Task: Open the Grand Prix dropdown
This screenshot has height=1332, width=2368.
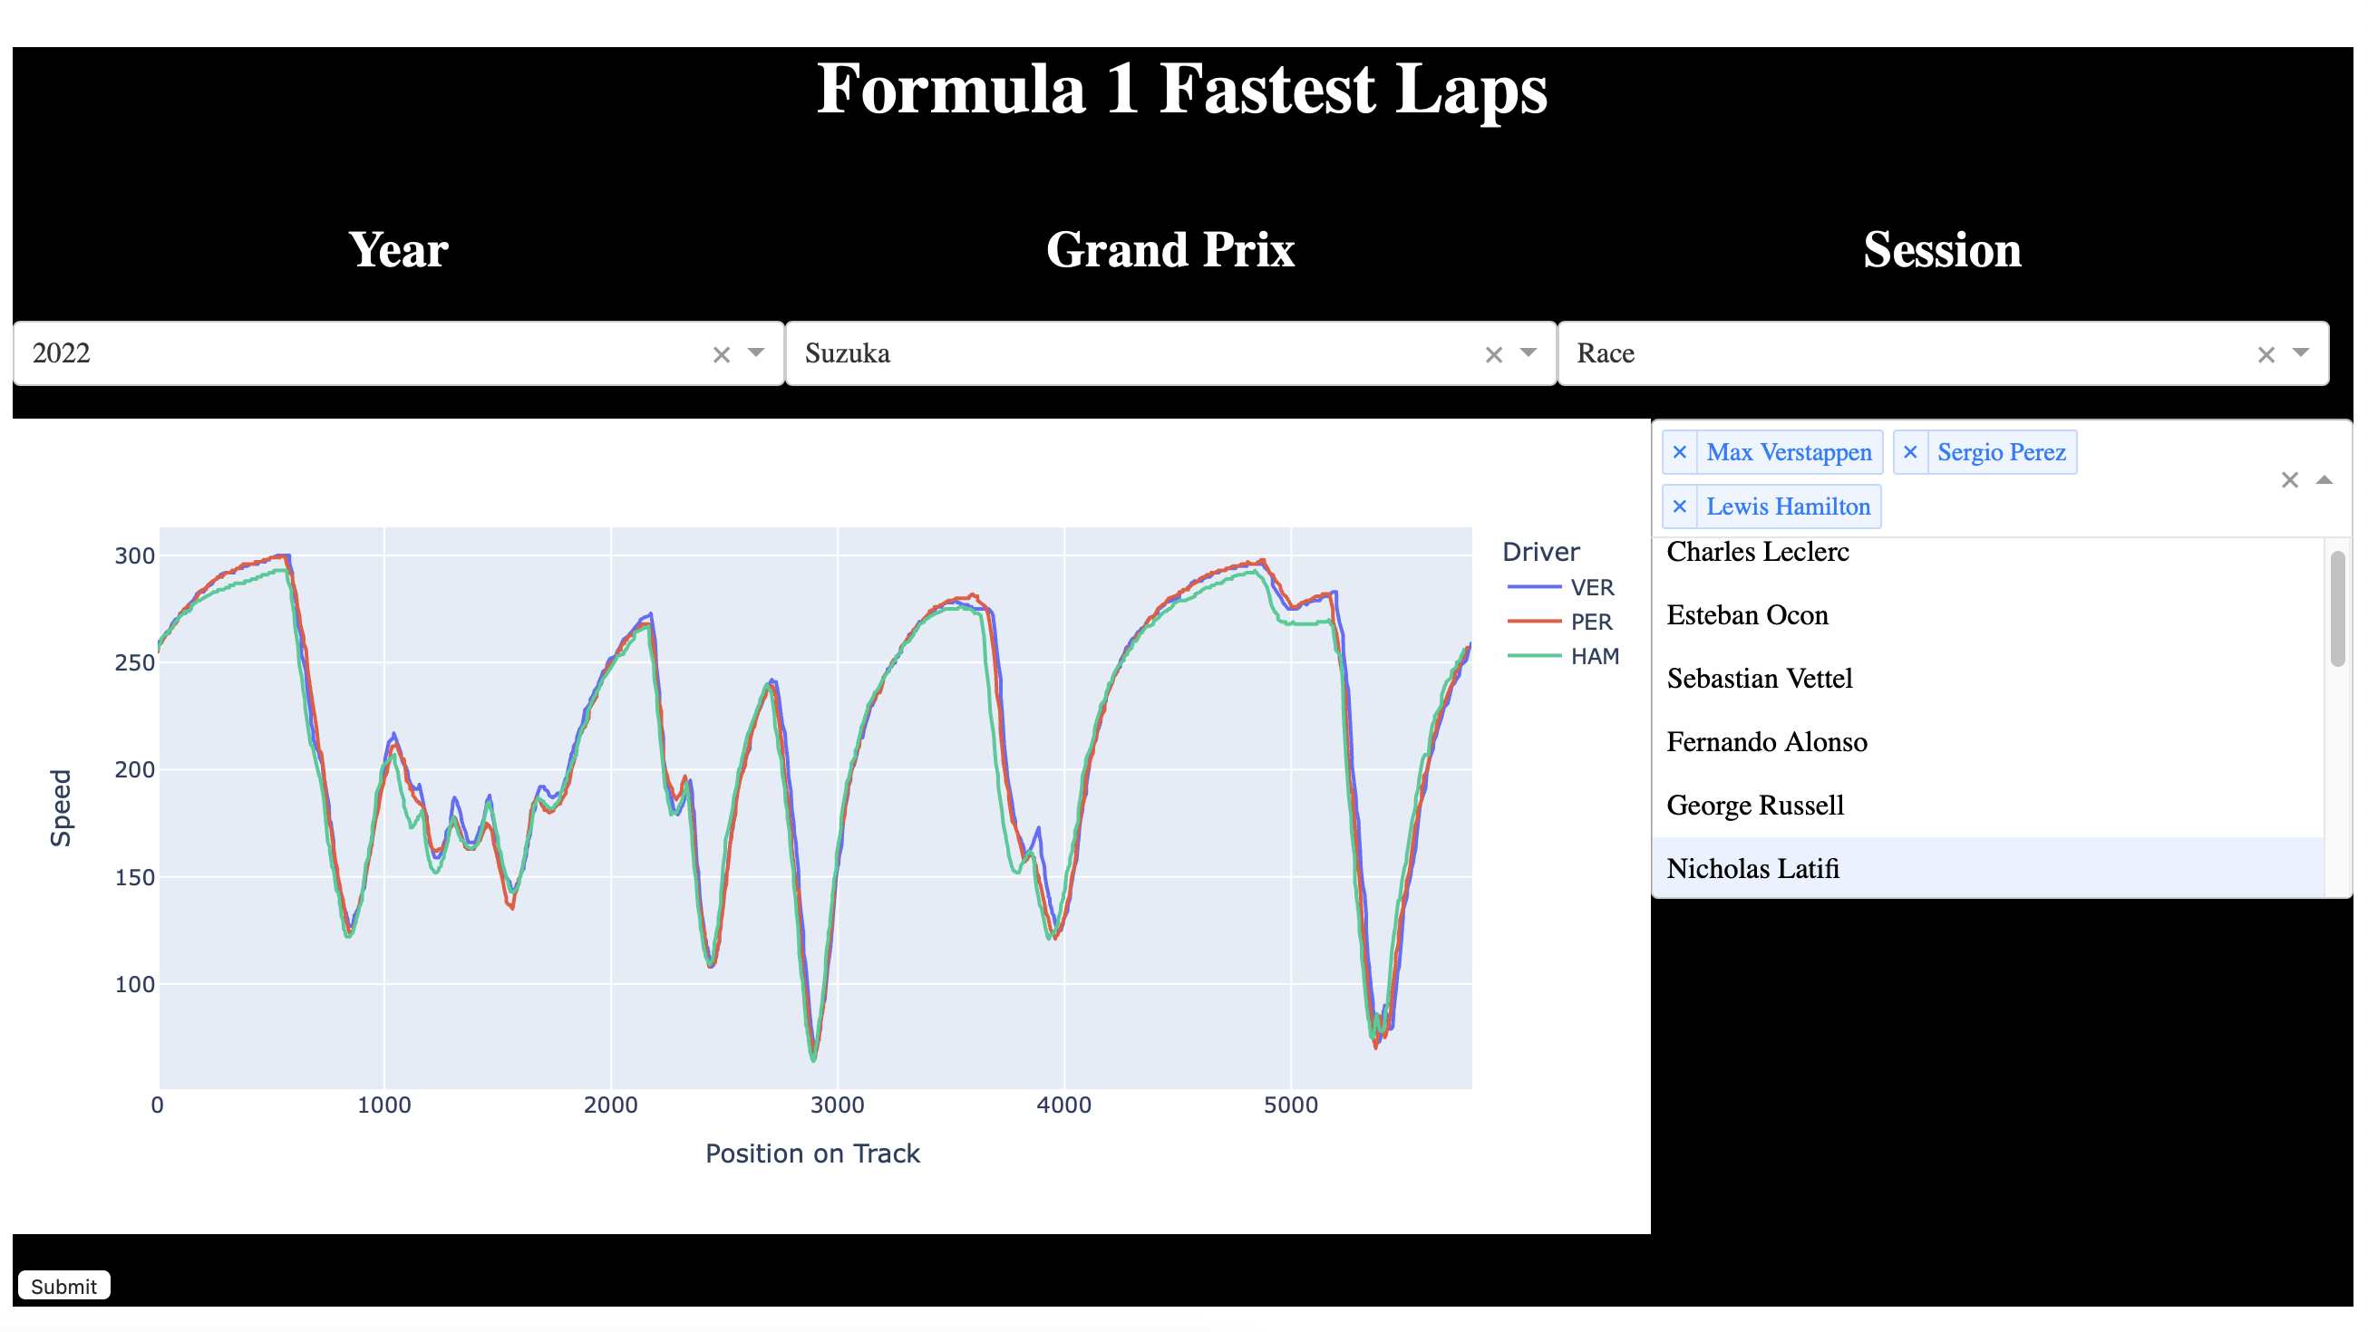Action: coord(1528,353)
